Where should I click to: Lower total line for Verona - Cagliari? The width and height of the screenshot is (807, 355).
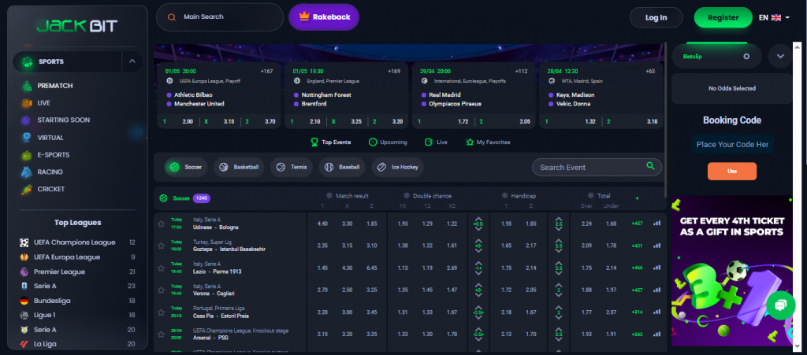point(559,296)
